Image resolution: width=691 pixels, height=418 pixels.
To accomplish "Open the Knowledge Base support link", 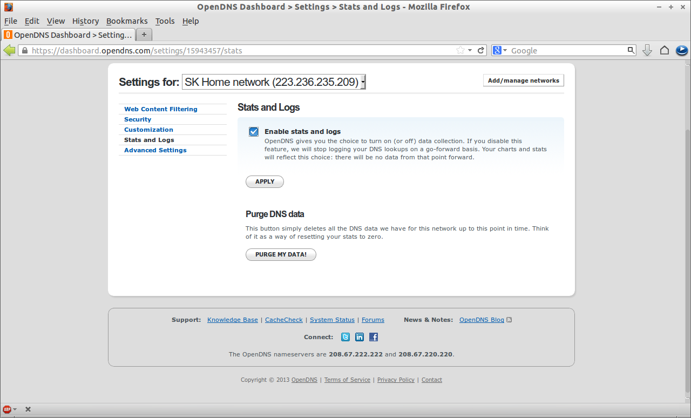I will click(x=233, y=320).
